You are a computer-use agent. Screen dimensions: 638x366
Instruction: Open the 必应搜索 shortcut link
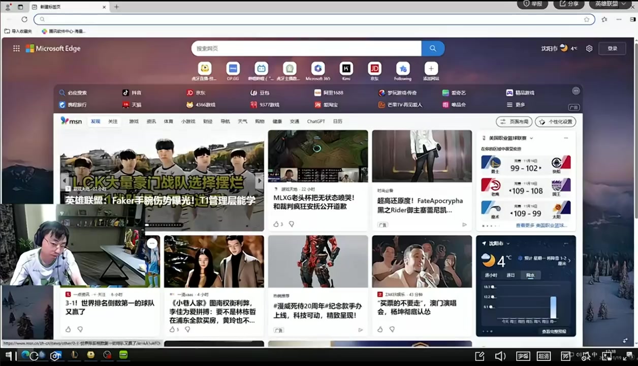[73, 93]
